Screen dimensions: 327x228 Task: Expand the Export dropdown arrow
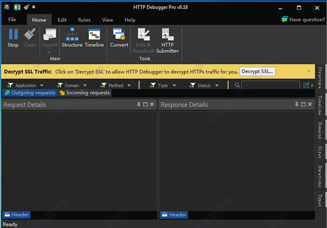click(50, 52)
